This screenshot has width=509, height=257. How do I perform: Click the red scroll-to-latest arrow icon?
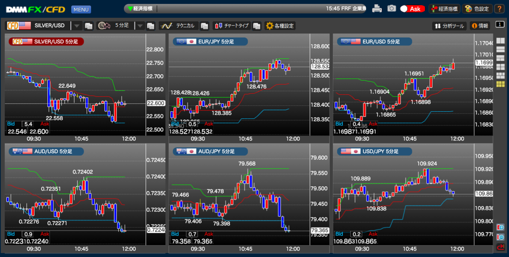pyautogui.click(x=500, y=247)
